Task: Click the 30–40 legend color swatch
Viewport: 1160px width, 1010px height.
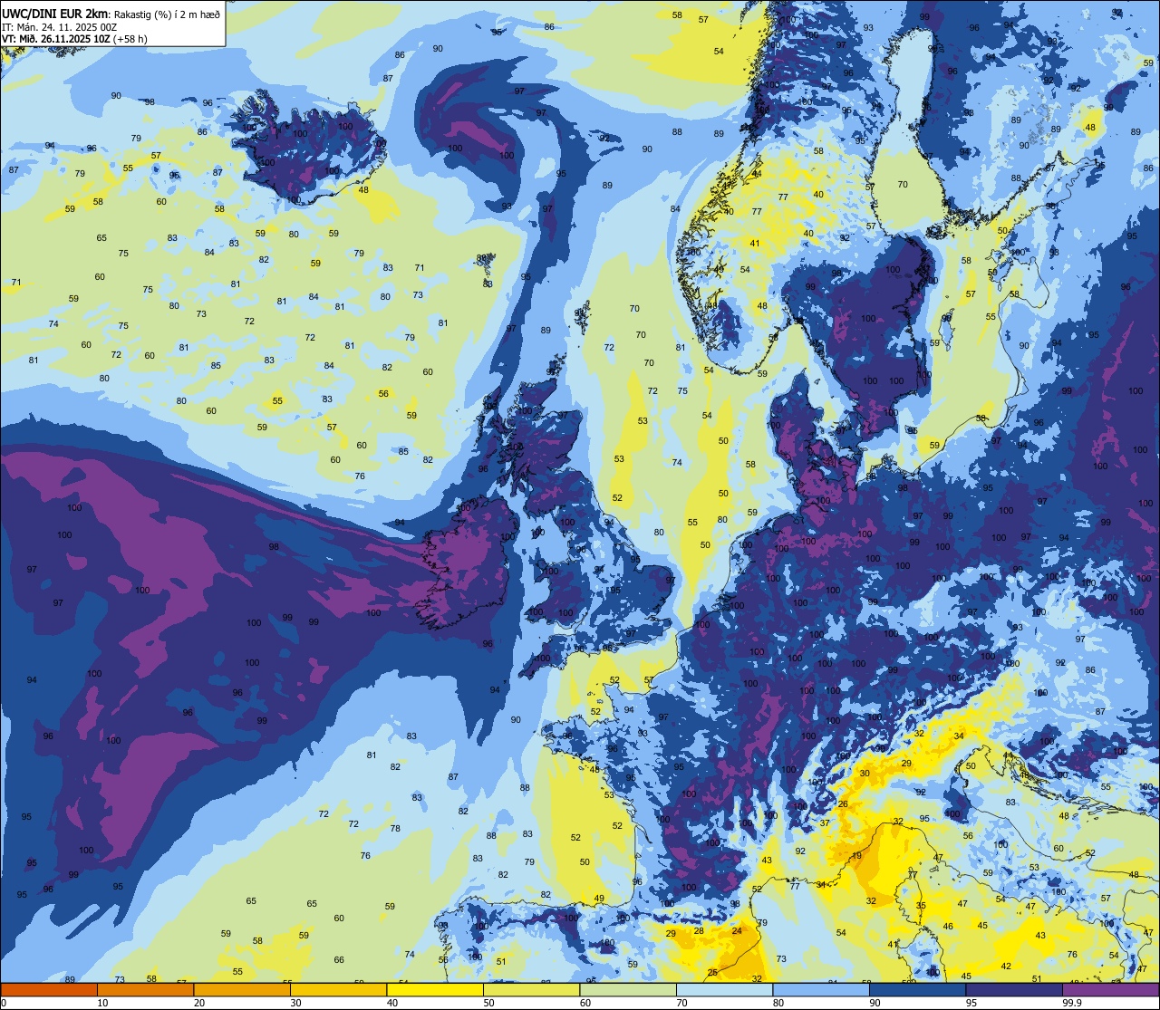Action: 338,990
